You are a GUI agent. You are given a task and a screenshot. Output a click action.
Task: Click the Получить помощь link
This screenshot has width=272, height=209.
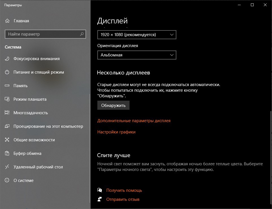point(124,190)
